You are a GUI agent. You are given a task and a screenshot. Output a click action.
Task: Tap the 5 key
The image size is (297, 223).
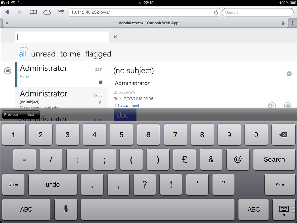click(121, 135)
